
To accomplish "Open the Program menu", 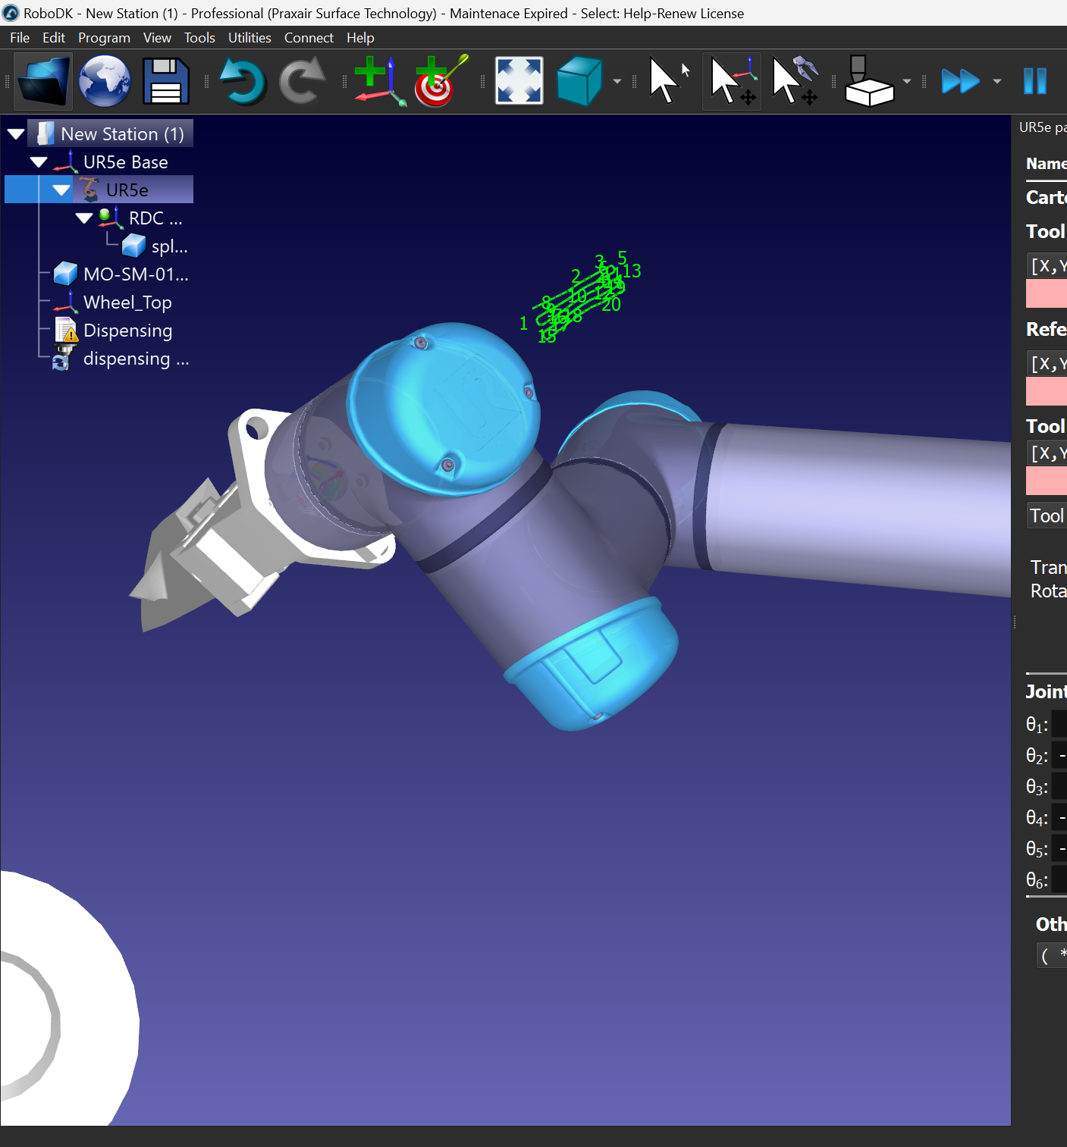I will [104, 38].
